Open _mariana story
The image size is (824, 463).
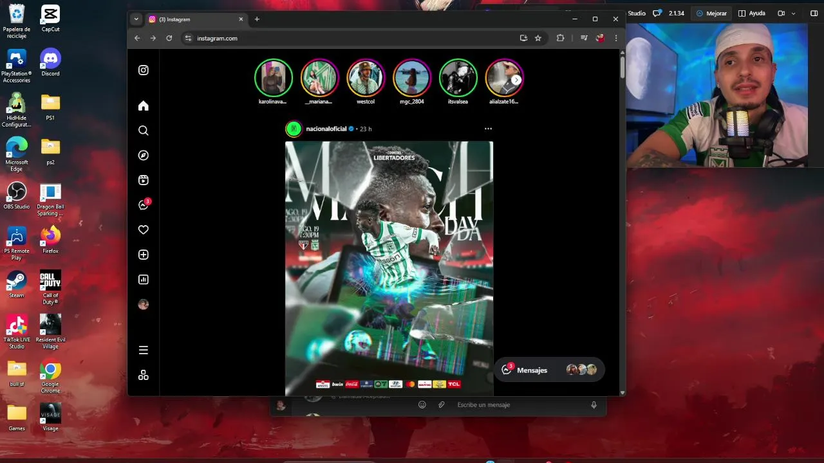pyautogui.click(x=319, y=78)
